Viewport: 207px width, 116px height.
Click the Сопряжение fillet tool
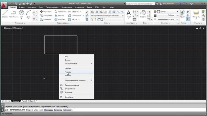tap(75, 15)
